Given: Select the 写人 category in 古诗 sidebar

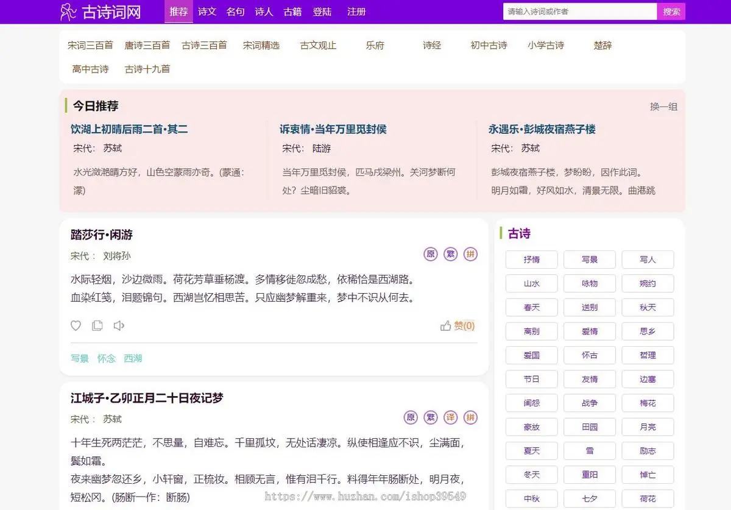Looking at the screenshot, I should pyautogui.click(x=648, y=260).
